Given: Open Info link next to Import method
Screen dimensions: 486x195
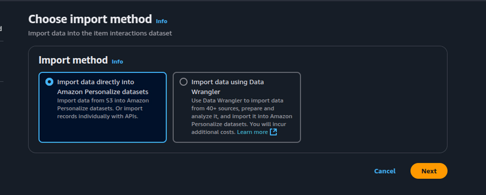Looking at the screenshot, I should coord(118,62).
